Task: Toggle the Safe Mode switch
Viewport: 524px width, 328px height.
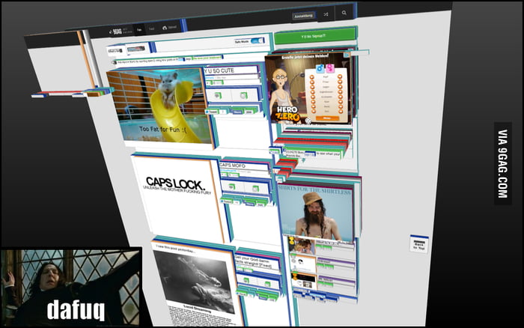Action: coord(258,40)
